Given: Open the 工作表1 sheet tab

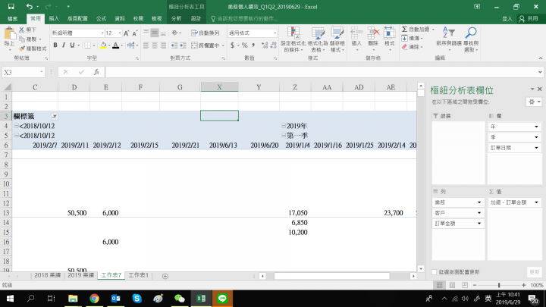Looking at the screenshot, I should pos(138,275).
